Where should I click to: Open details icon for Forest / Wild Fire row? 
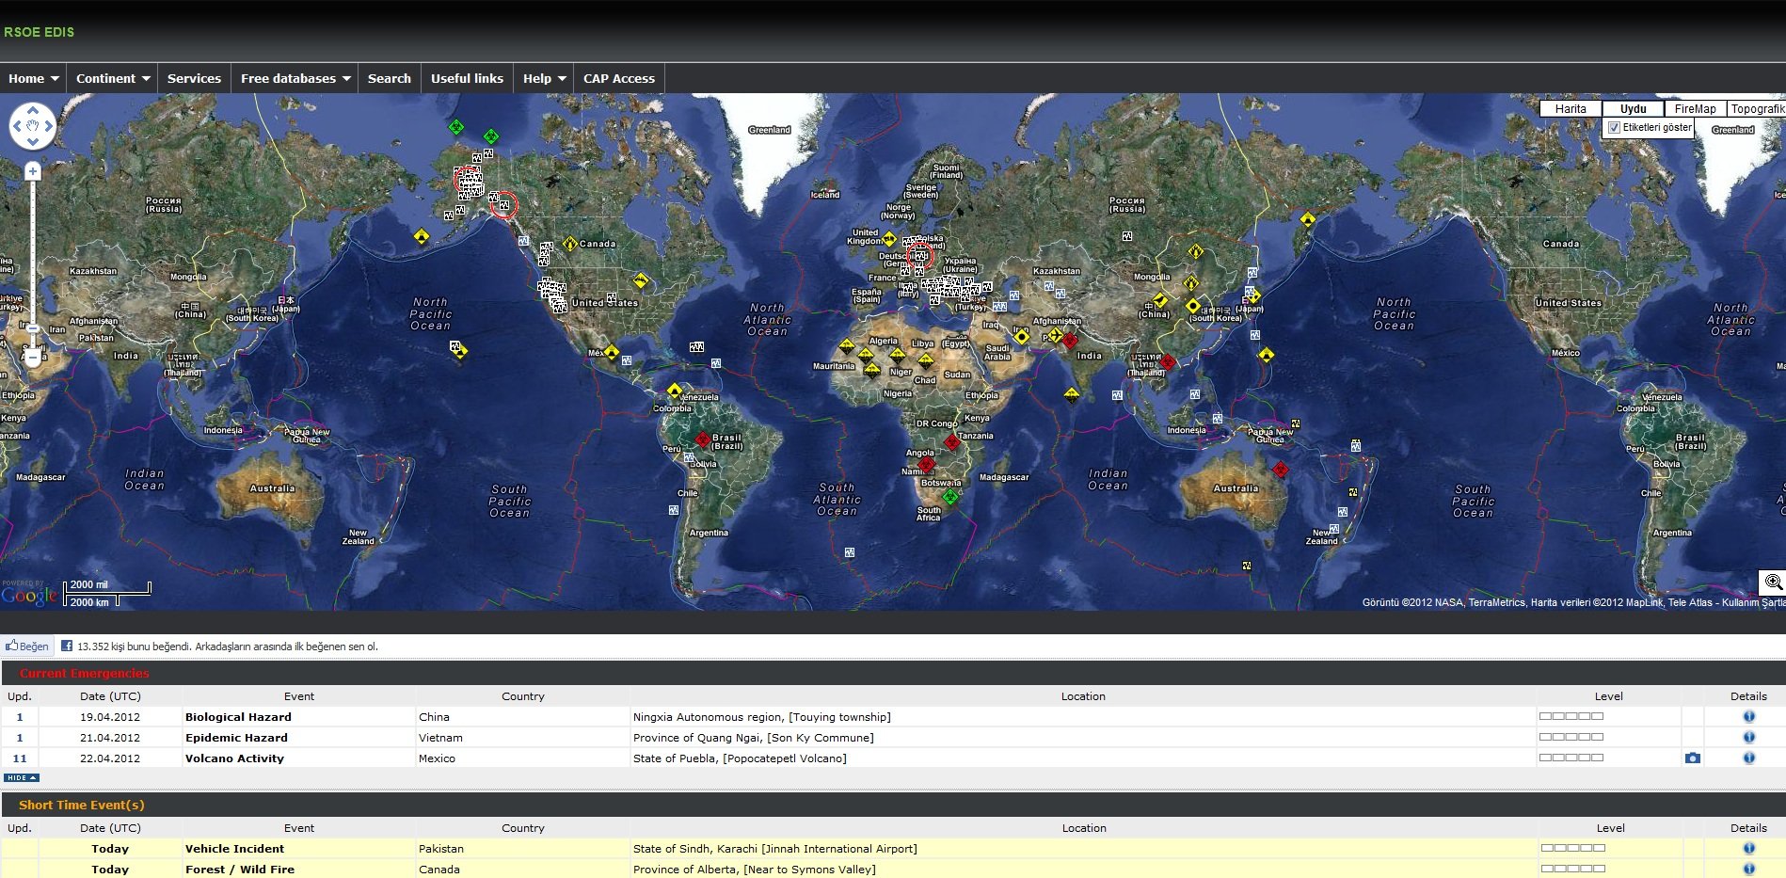(1748, 869)
